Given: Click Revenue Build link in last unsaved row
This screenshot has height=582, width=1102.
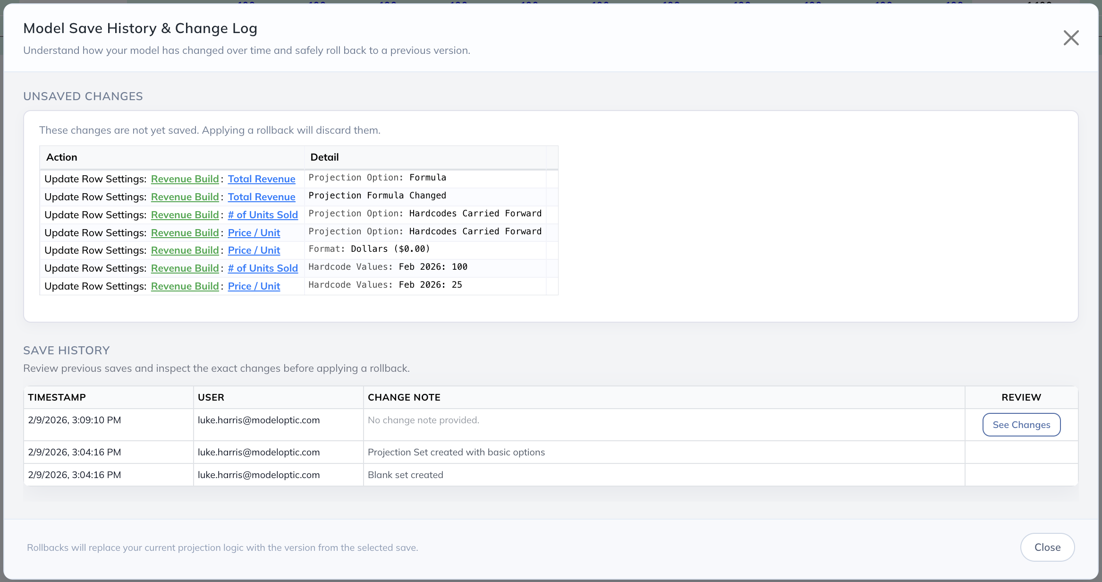Looking at the screenshot, I should coord(185,286).
